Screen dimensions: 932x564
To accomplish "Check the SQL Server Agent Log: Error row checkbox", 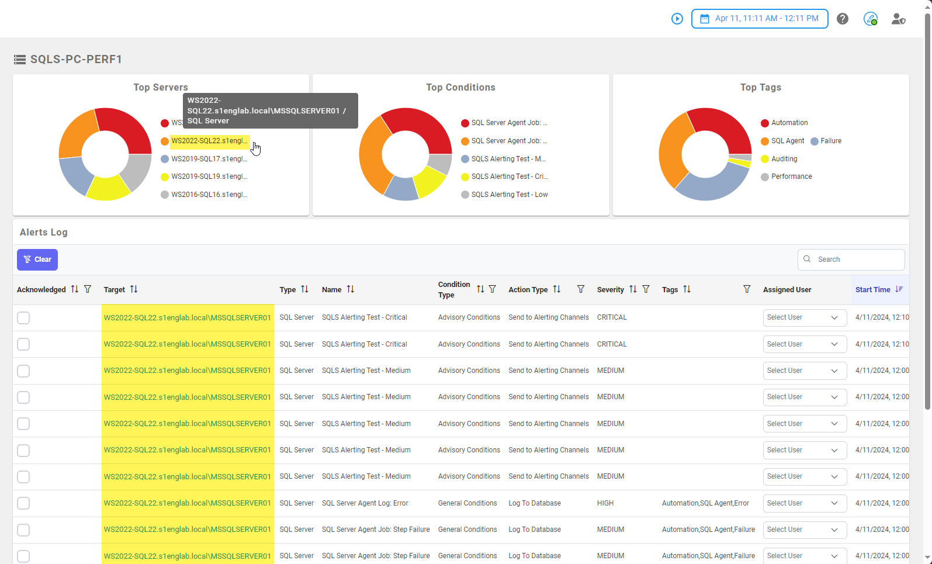I will (x=23, y=503).
